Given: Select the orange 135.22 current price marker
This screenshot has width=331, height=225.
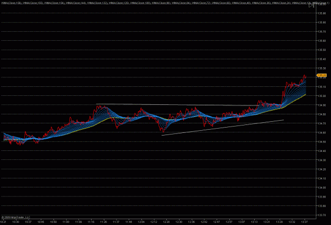Looking at the screenshot, I should point(321,75).
